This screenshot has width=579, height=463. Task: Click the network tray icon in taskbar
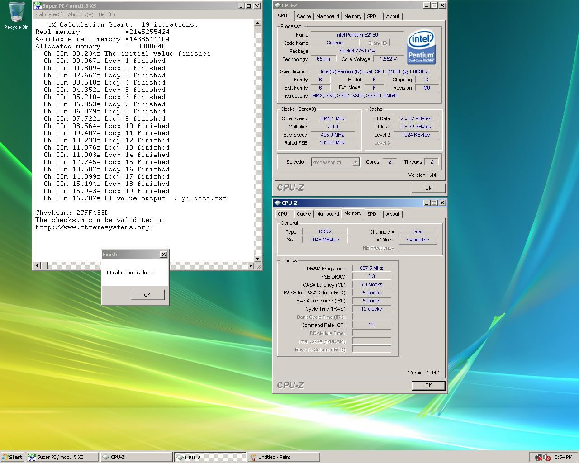click(538, 457)
